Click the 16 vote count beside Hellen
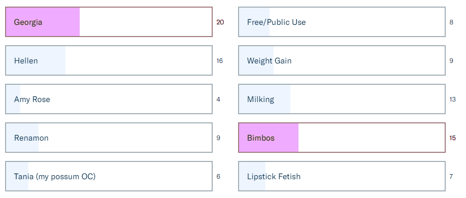Viewport: 466px width, 198px height. [x=219, y=60]
